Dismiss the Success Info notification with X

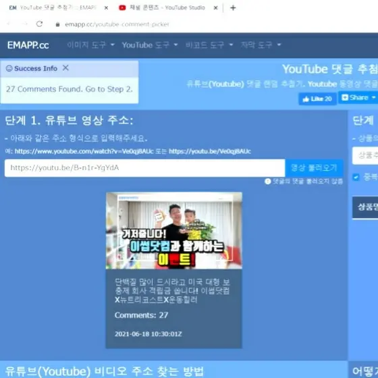point(65,68)
